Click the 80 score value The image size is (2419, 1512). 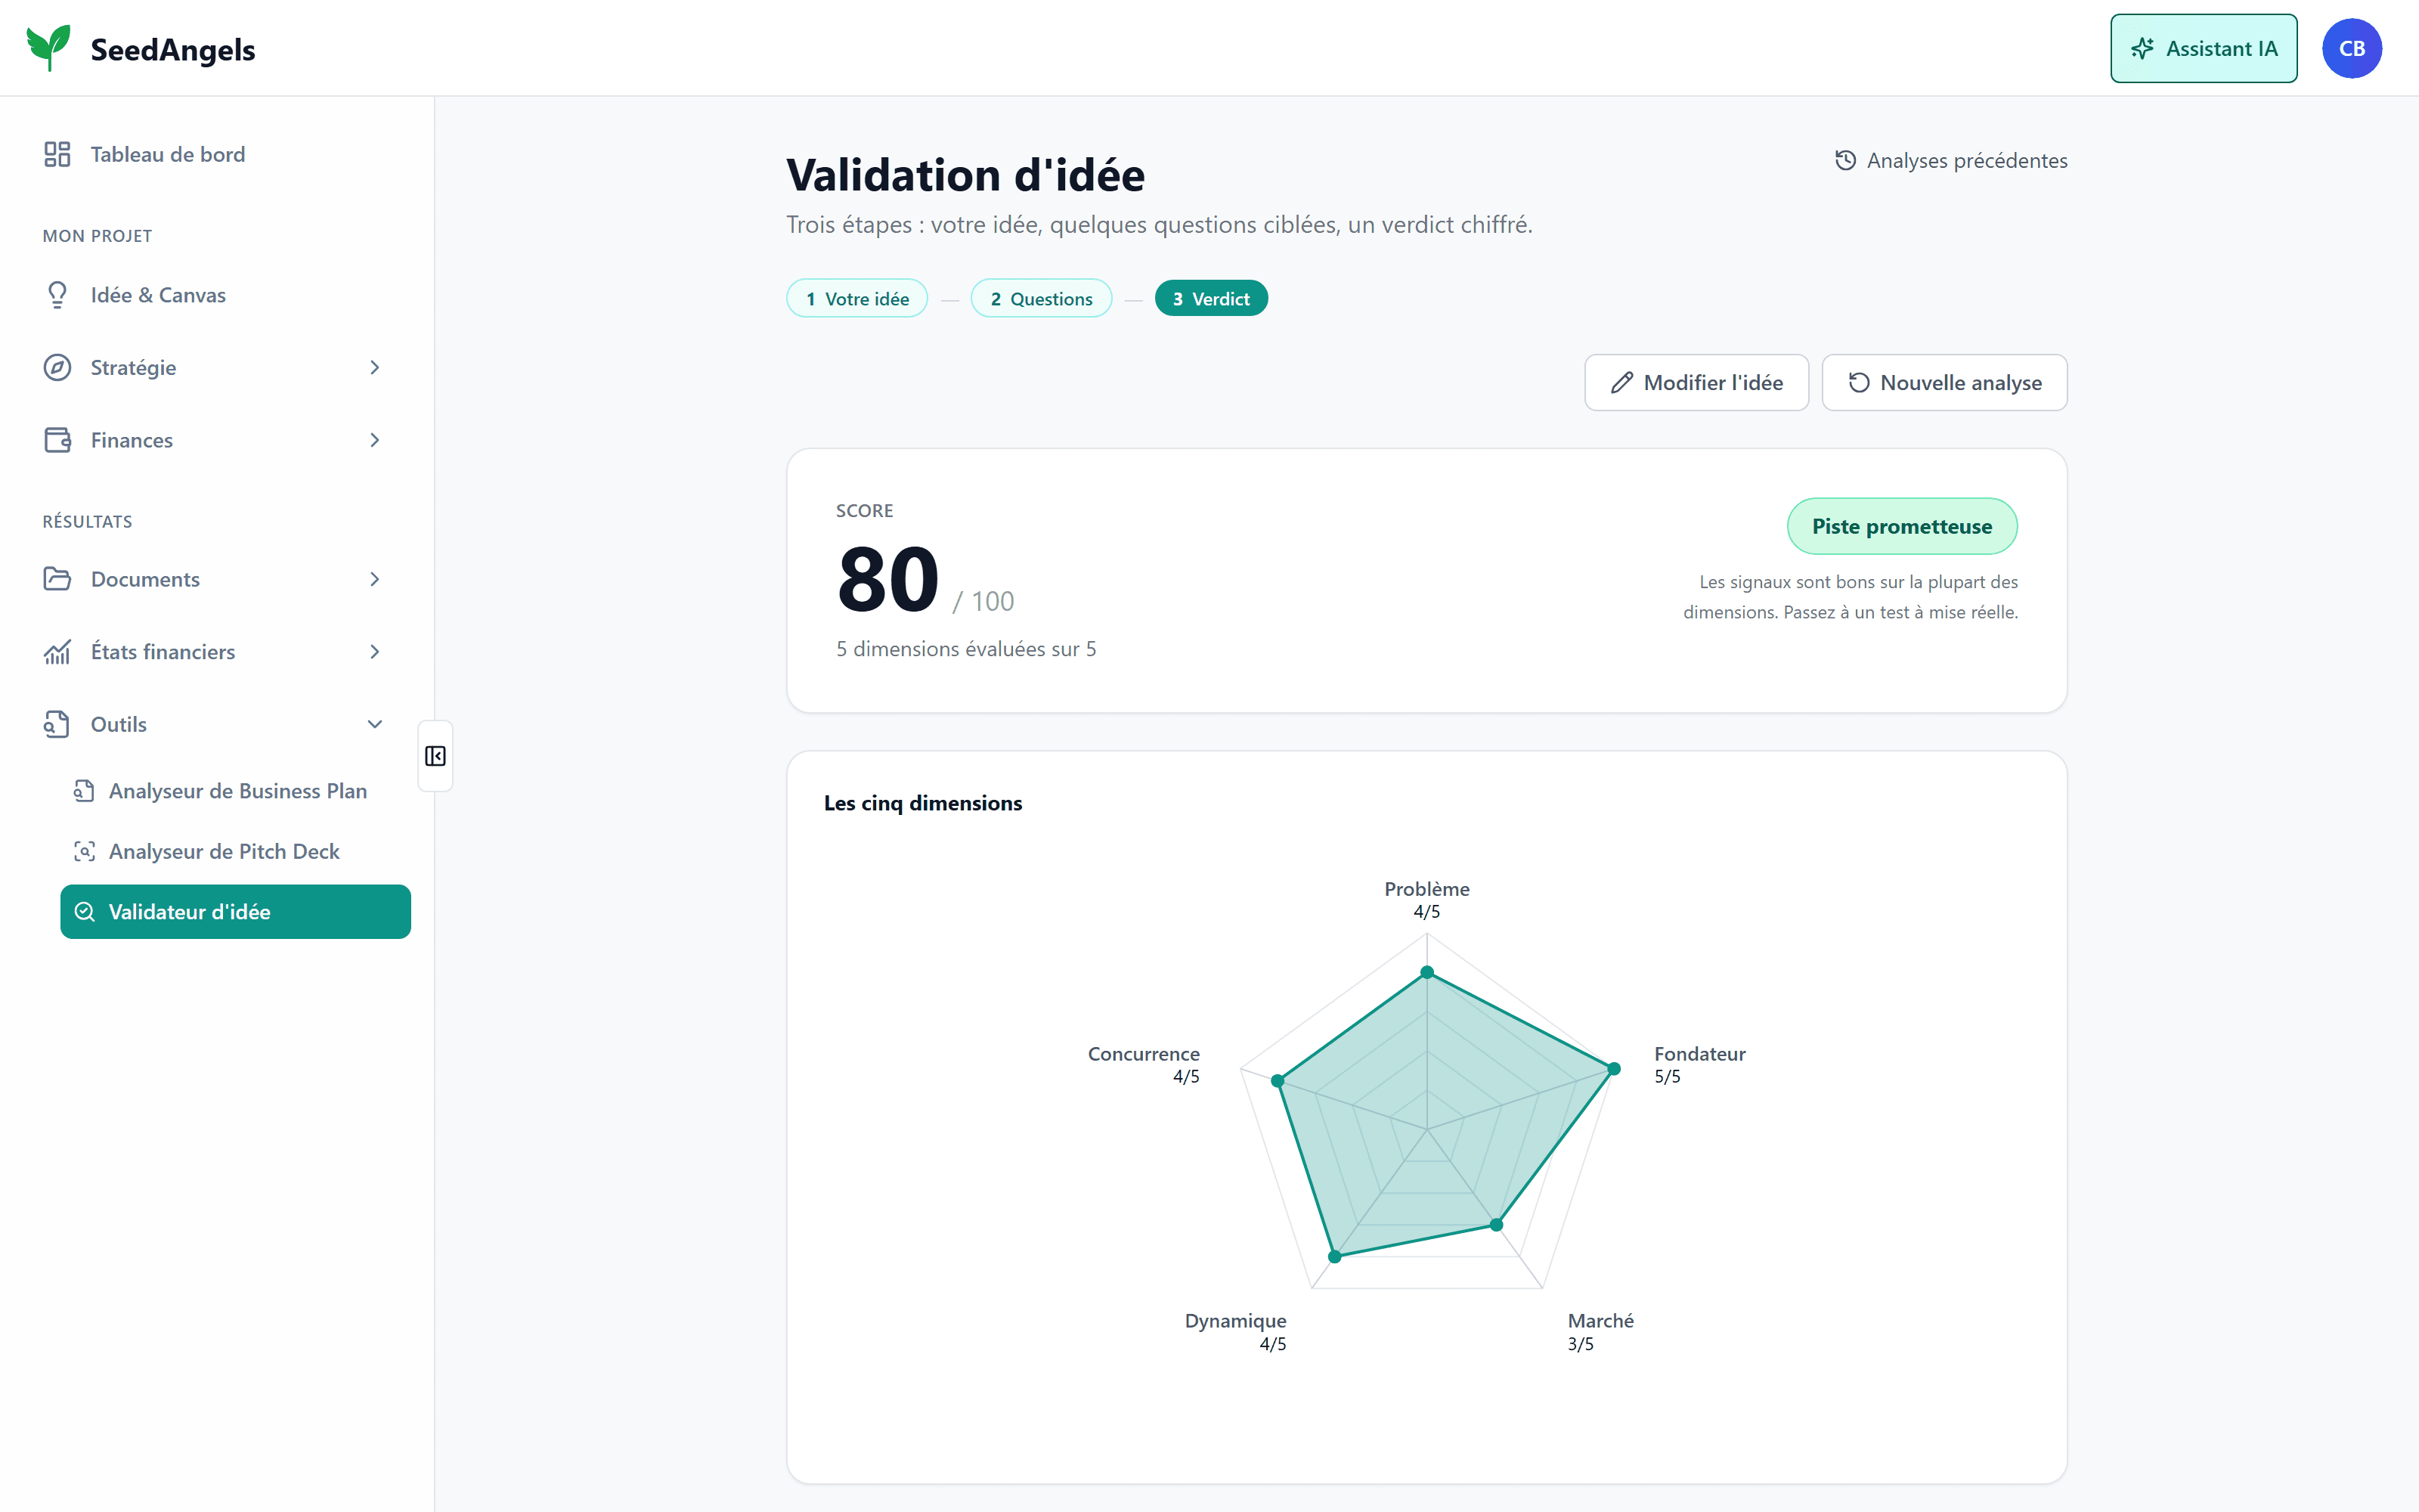(x=887, y=580)
